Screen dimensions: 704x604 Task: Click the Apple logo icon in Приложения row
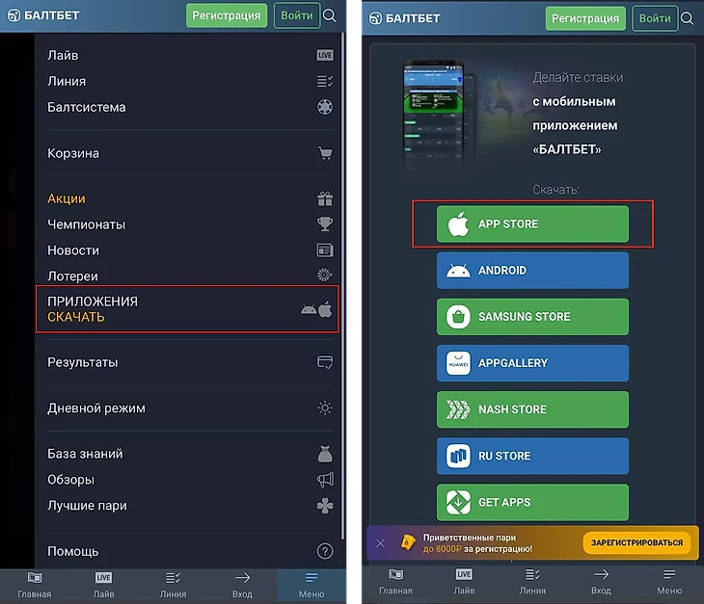click(x=326, y=309)
